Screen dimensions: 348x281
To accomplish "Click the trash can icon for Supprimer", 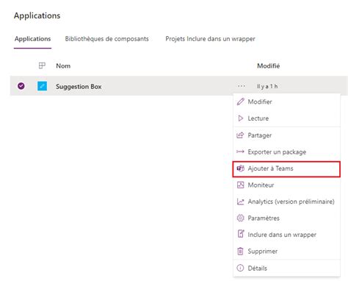I will 240,251.
